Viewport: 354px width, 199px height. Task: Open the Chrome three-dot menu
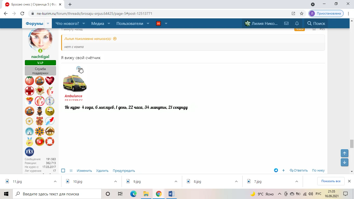tap(349, 13)
